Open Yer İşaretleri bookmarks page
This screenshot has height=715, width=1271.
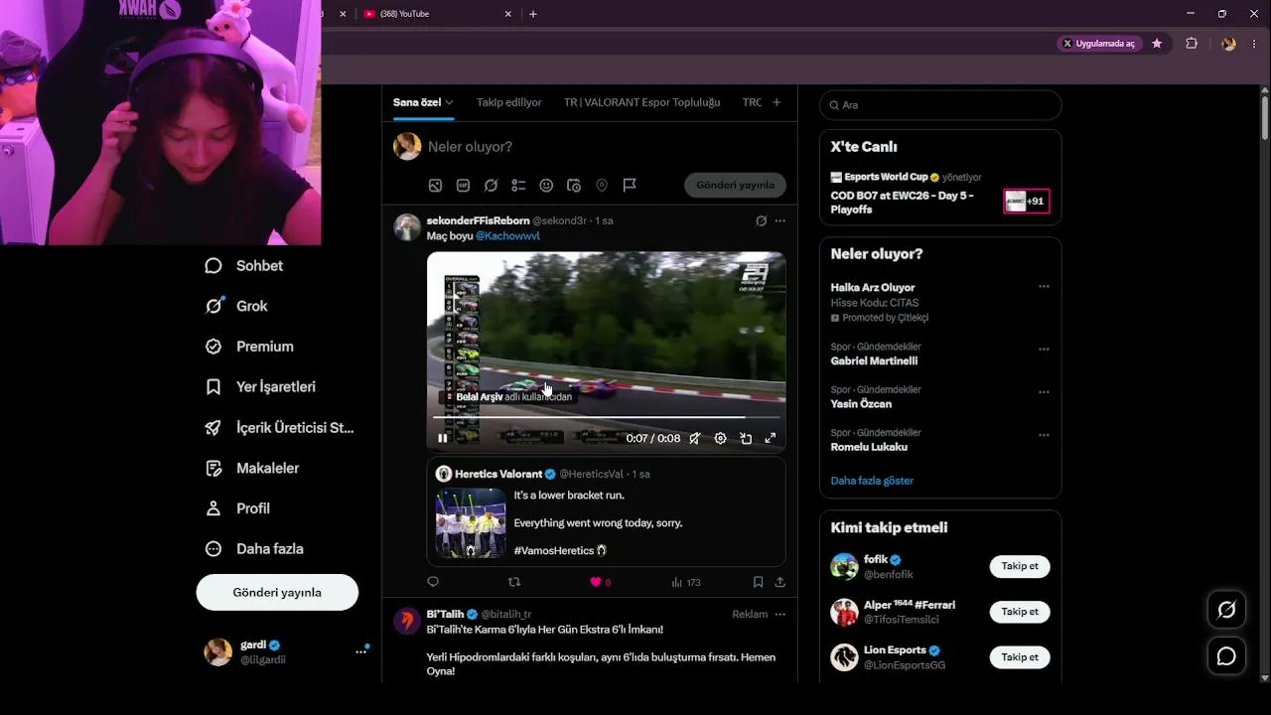coord(260,387)
